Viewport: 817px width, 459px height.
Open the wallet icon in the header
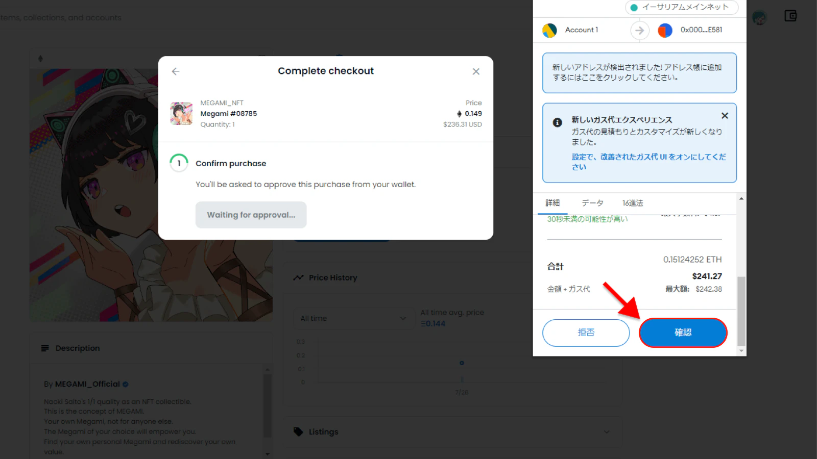point(790,16)
